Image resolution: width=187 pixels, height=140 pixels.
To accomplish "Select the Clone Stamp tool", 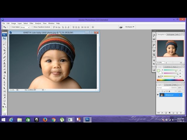I will [x=4, y=63].
